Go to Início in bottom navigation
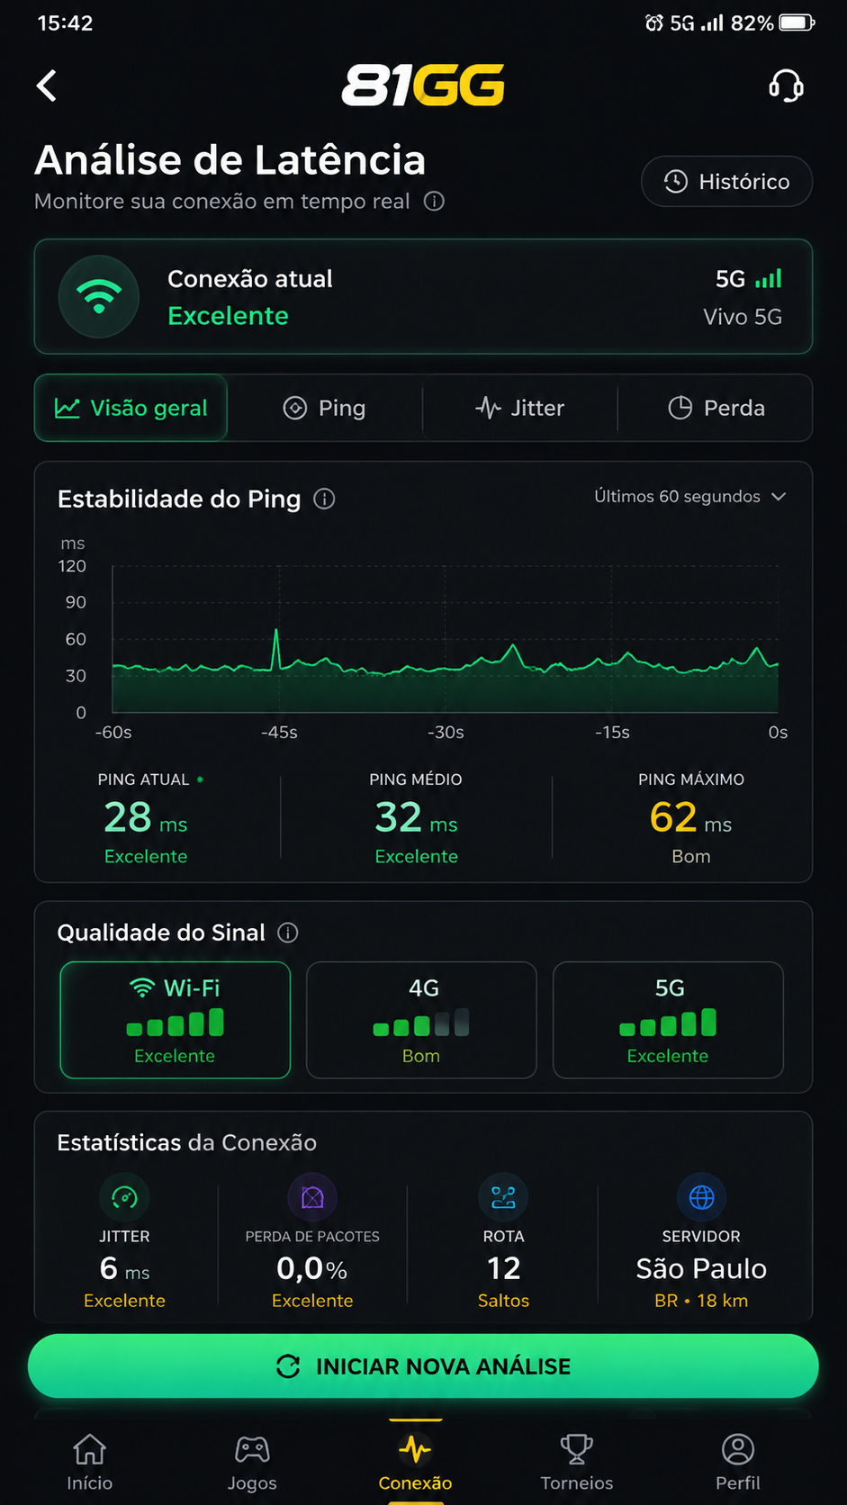This screenshot has width=847, height=1505. (90, 1460)
